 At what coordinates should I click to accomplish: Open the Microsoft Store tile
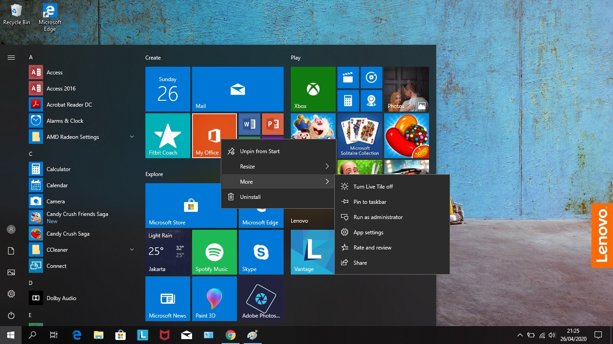191,206
